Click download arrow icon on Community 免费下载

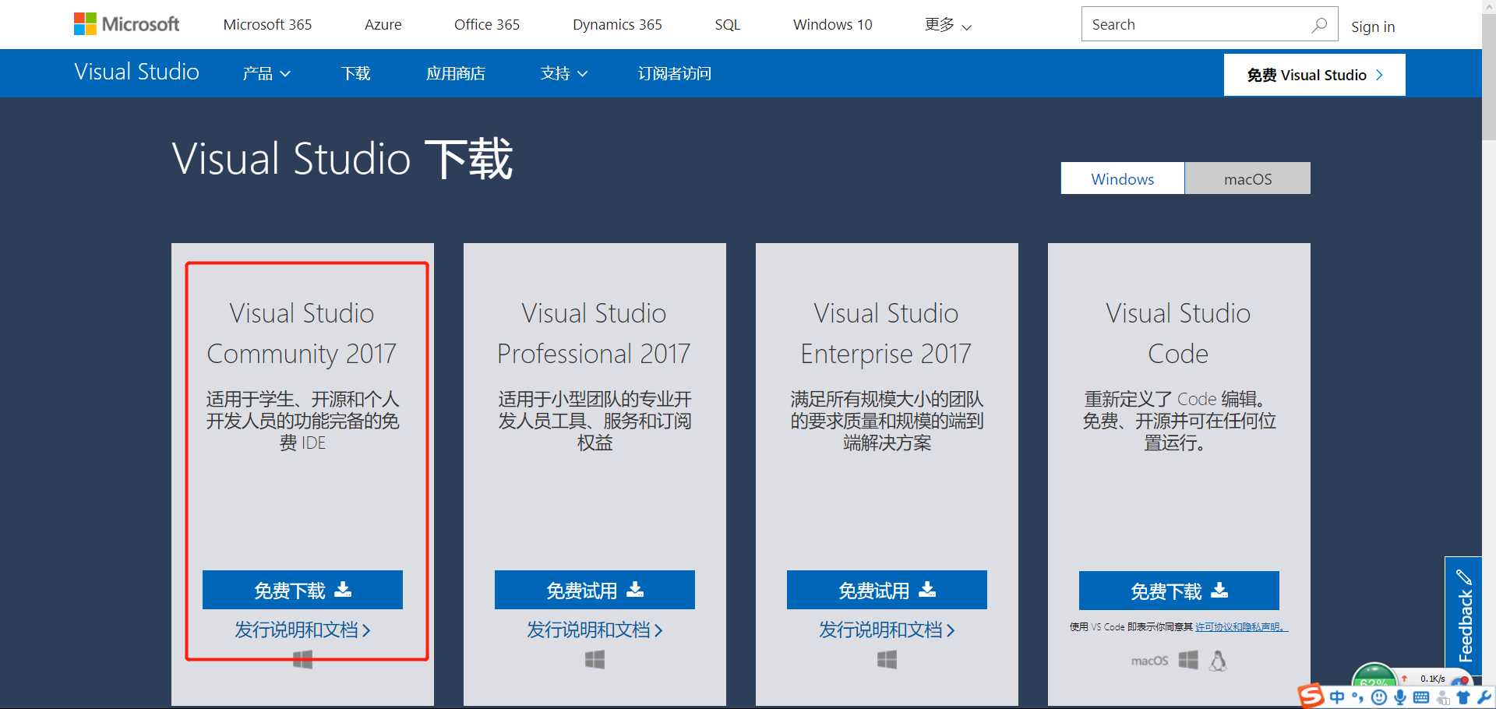(x=343, y=589)
